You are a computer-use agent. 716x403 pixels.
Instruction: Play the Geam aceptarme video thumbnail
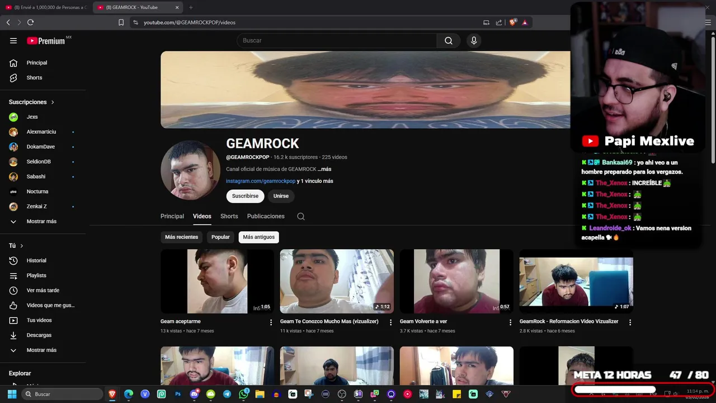click(217, 281)
